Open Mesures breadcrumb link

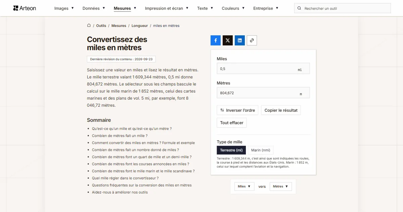119,26
